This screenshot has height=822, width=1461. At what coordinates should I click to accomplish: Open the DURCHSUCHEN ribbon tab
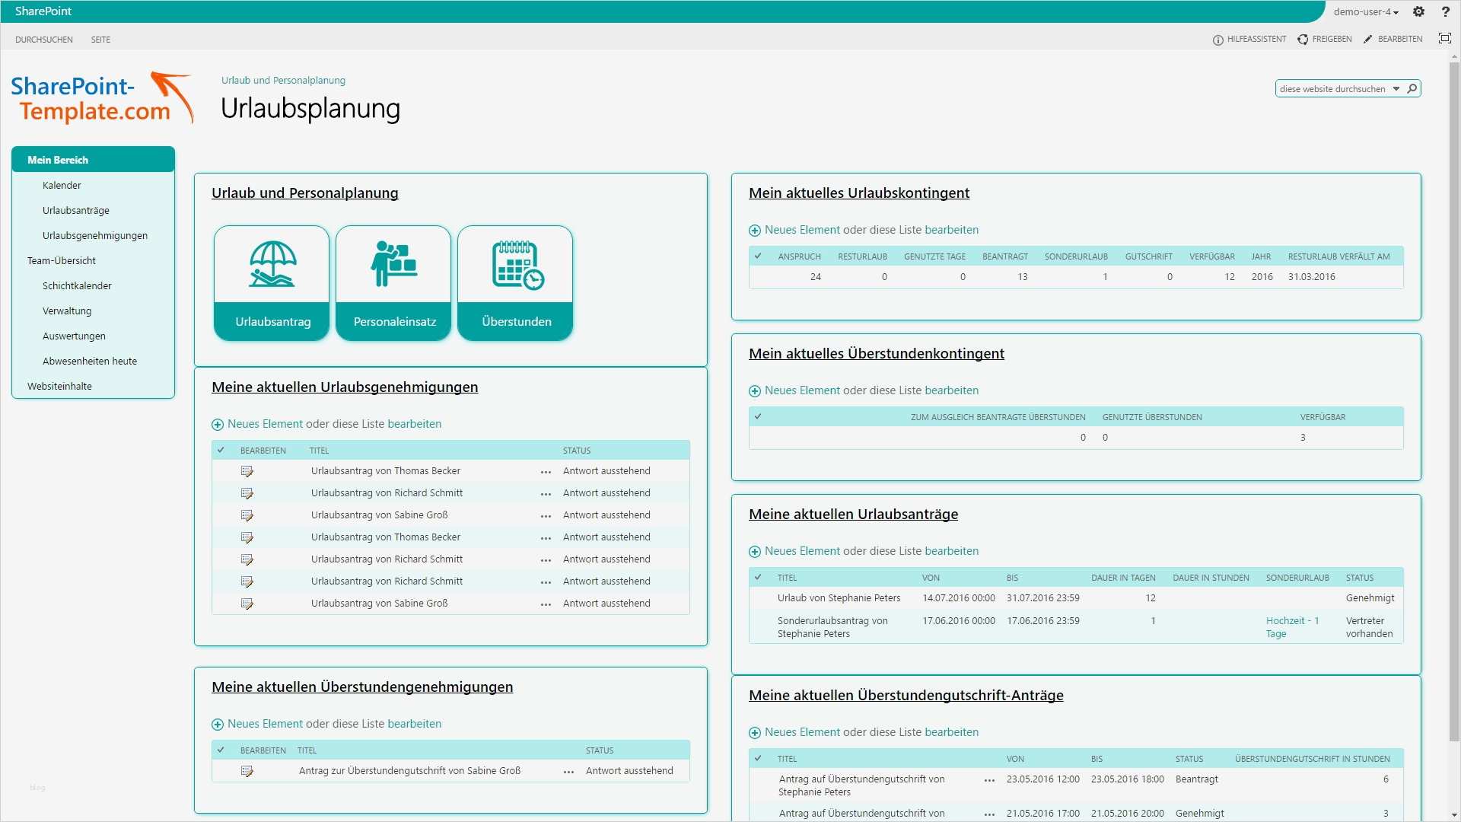point(44,40)
